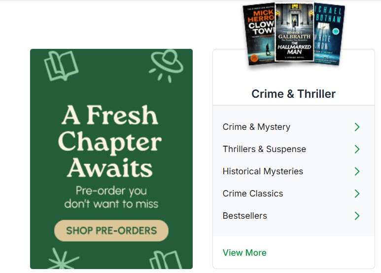Open the Crime Classics chevron
Viewport: 381px width, 273px height.
click(357, 194)
